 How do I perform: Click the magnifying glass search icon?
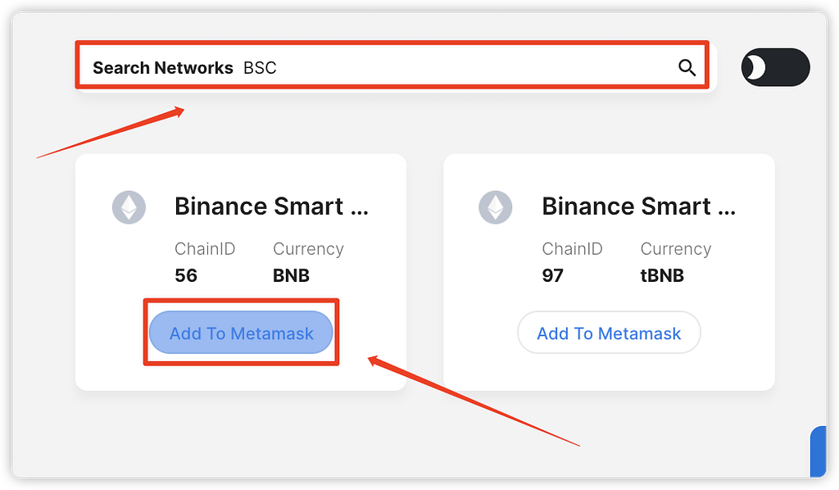687,68
